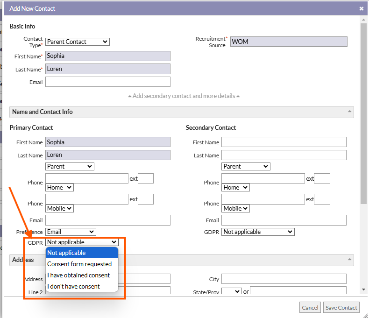Pick 'I don't have consent' option
The image size is (369, 318).
(x=73, y=286)
